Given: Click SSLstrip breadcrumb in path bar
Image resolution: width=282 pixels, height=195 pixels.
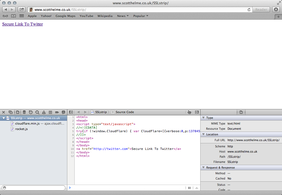Looking at the screenshot, I should pyautogui.click(x=99, y=112).
